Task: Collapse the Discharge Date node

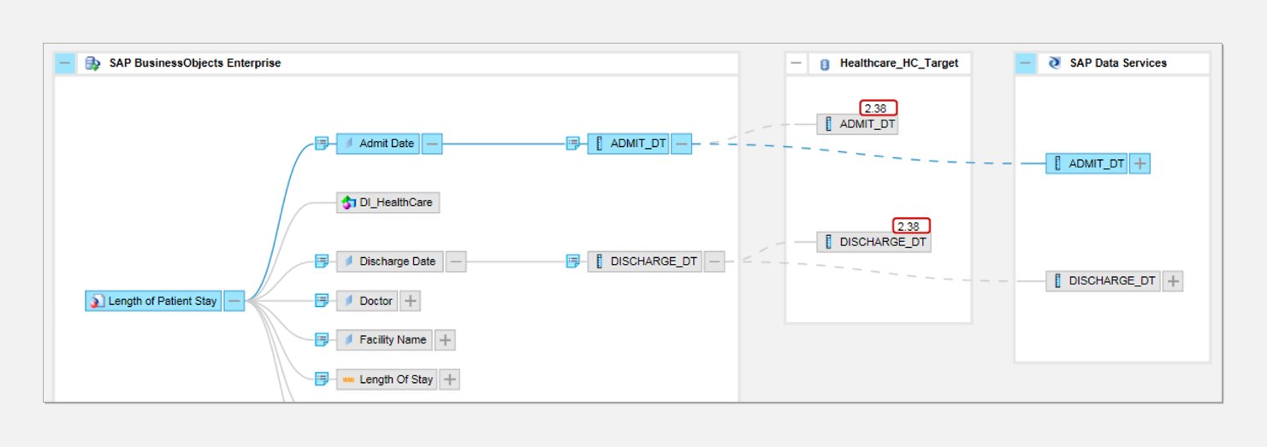Action: tap(456, 262)
